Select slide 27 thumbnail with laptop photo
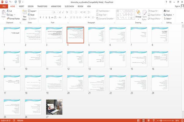The height and width of the screenshot is (122, 184). pos(54,107)
